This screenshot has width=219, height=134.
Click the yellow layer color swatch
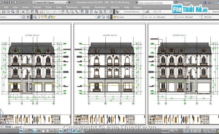pyautogui.click(x=52, y=17)
